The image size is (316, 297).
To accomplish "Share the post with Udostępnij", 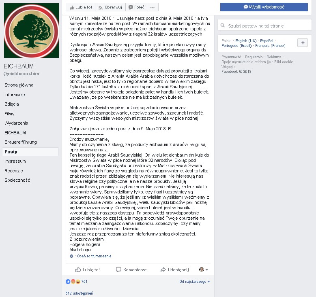I will tap(175, 269).
